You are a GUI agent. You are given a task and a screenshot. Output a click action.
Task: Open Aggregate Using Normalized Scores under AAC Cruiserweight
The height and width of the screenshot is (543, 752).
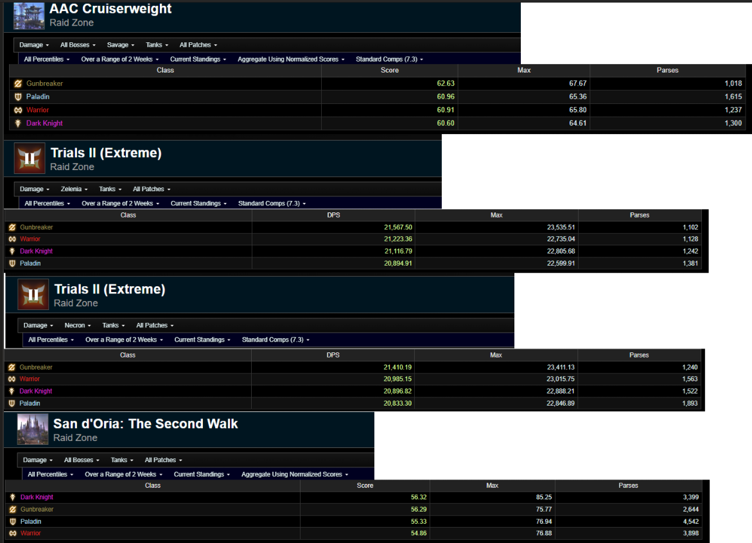pos(291,60)
